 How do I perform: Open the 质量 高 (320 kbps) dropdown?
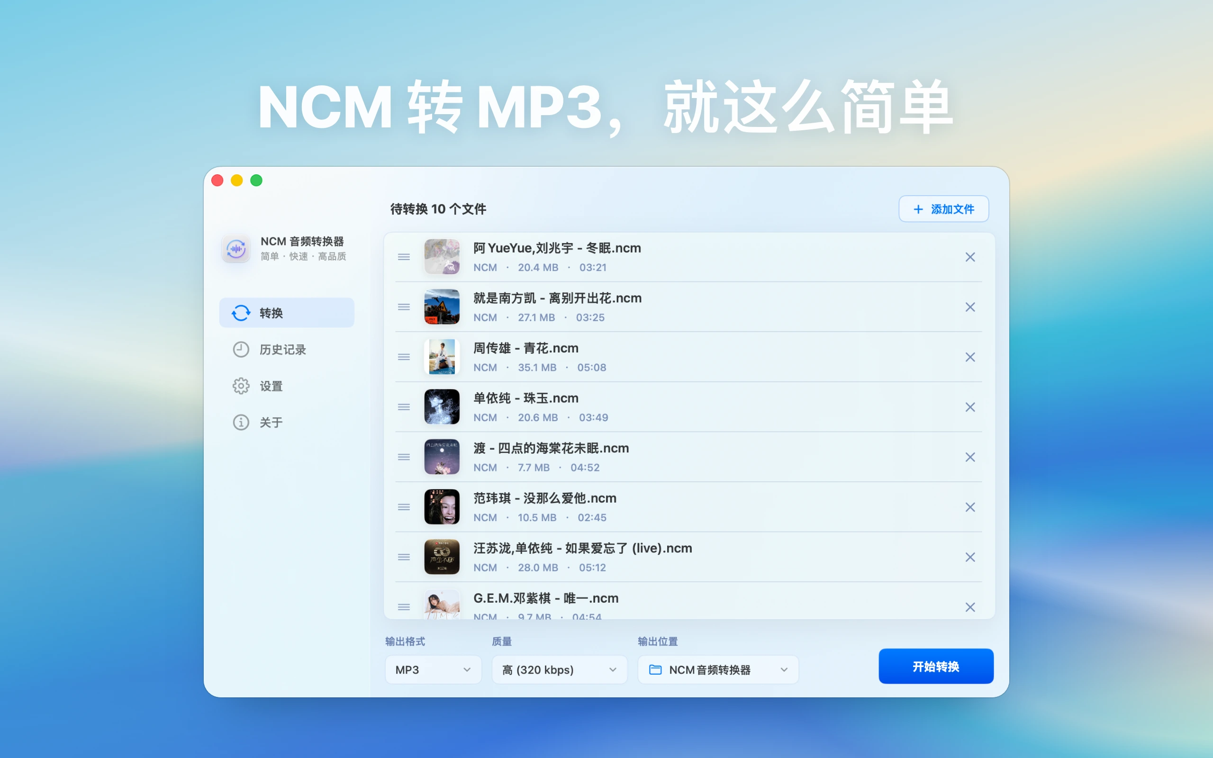coord(560,670)
